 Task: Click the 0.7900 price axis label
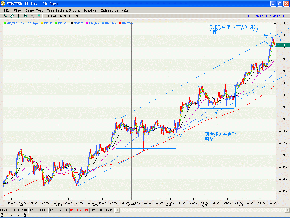pos(283,23)
